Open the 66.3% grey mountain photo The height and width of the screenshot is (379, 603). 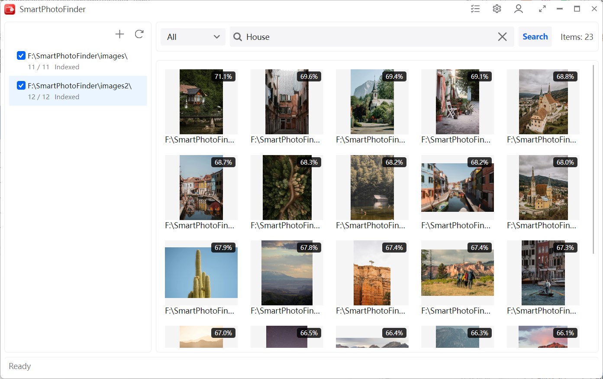(x=458, y=337)
